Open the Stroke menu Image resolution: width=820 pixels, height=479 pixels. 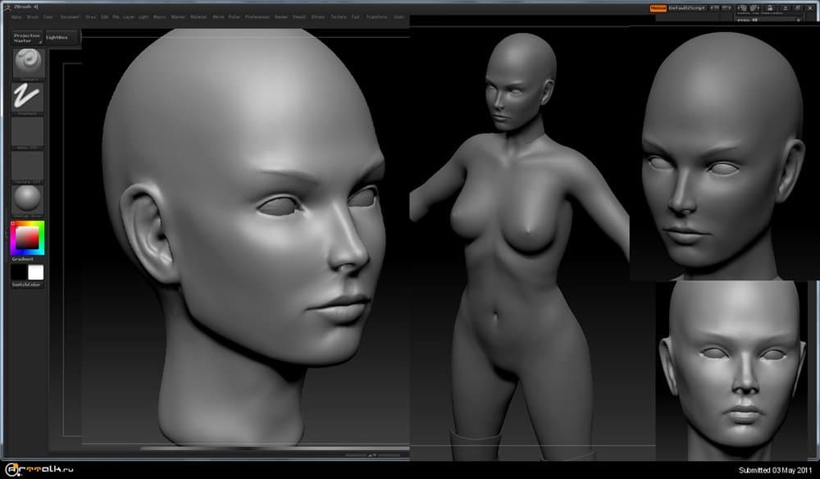(318, 17)
